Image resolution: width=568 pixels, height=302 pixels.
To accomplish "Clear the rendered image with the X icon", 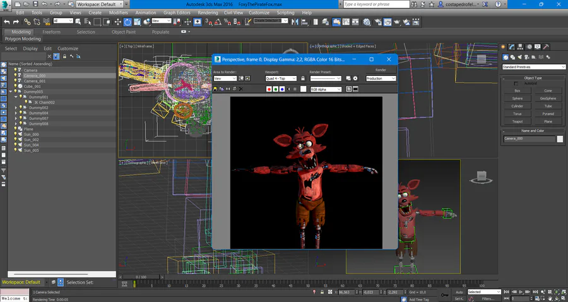I will tap(240, 89).
